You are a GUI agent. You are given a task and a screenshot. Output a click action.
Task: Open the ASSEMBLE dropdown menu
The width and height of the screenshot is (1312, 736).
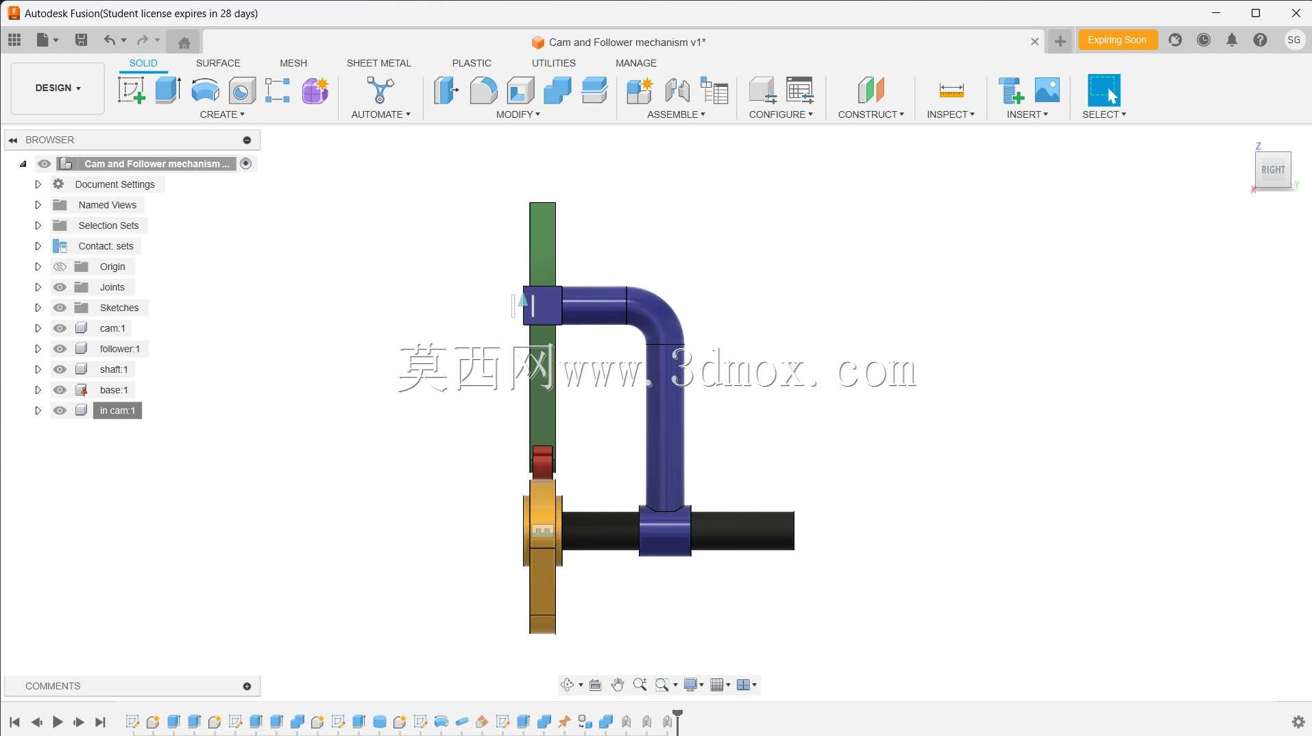pyautogui.click(x=676, y=114)
